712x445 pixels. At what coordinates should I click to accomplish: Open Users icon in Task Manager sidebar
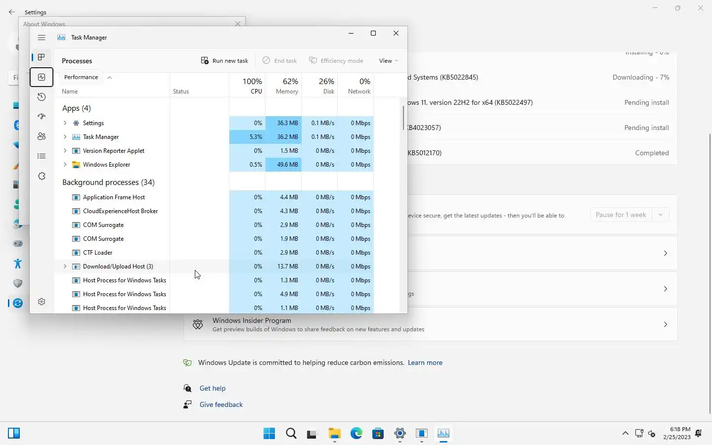(42, 136)
